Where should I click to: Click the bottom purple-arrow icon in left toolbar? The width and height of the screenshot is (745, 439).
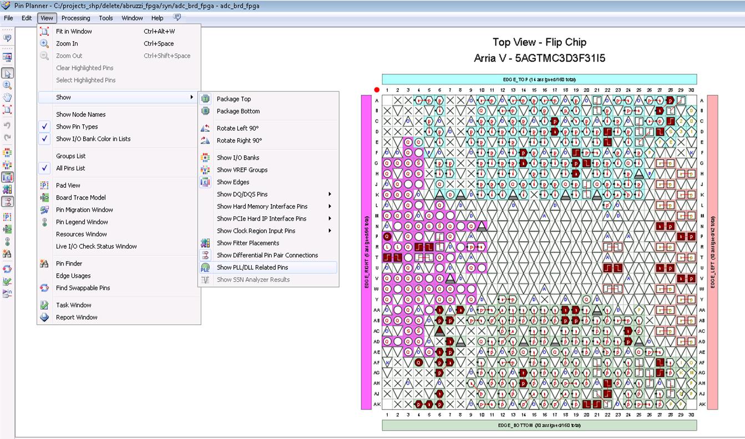tap(7, 293)
